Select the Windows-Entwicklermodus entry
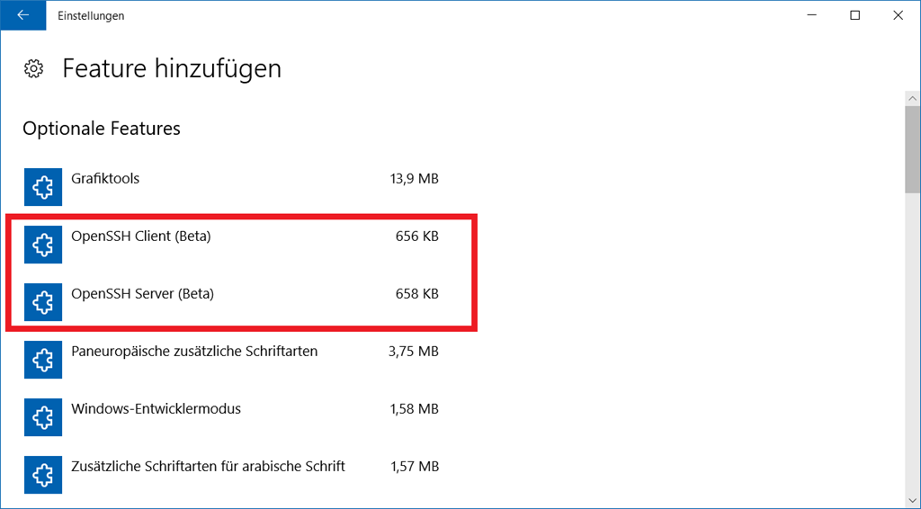The image size is (921, 509). click(156, 409)
